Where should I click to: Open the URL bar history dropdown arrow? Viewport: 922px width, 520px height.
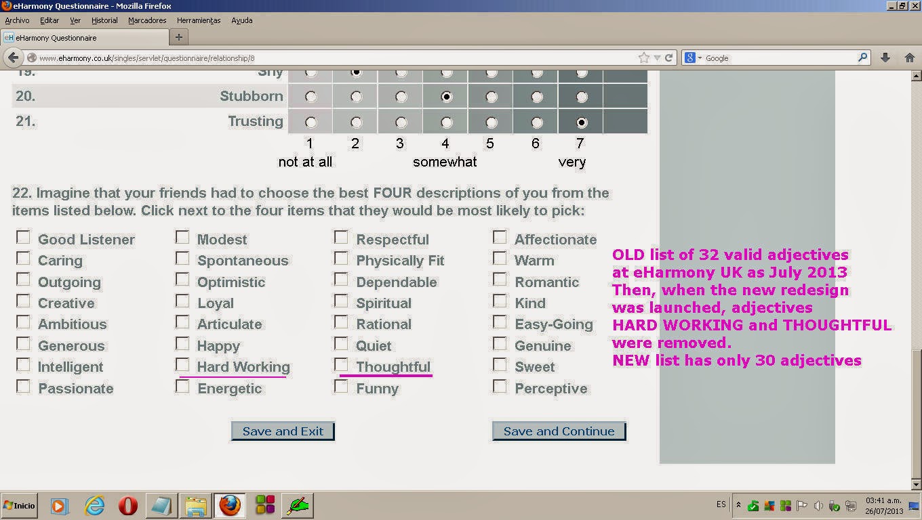pyautogui.click(x=657, y=58)
